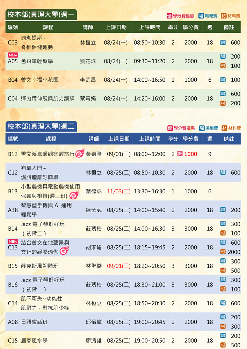This screenshot has height=349, width=247.
Task: Click the NEW badge above course A05
Action: click(x=13, y=55)
